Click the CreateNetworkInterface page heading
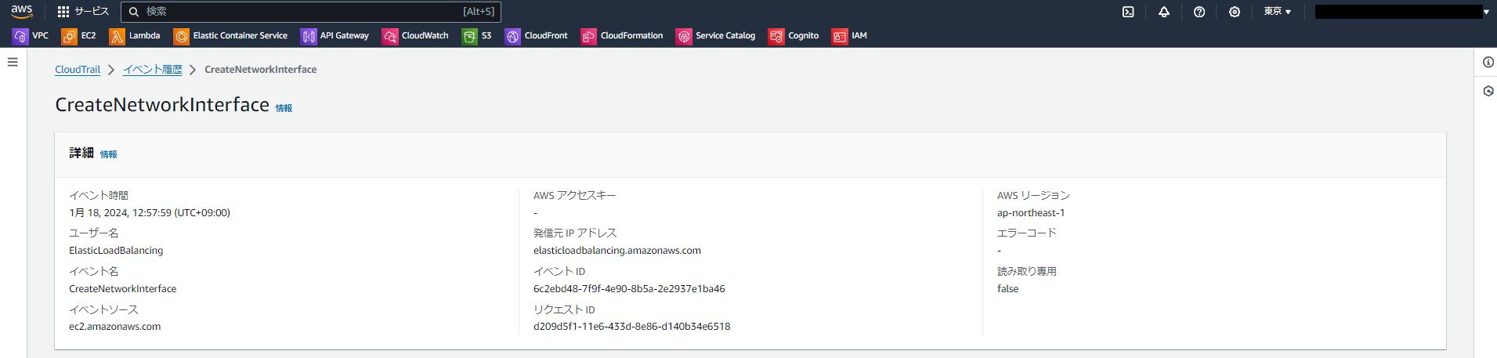This screenshot has height=358, width=1497. (162, 105)
